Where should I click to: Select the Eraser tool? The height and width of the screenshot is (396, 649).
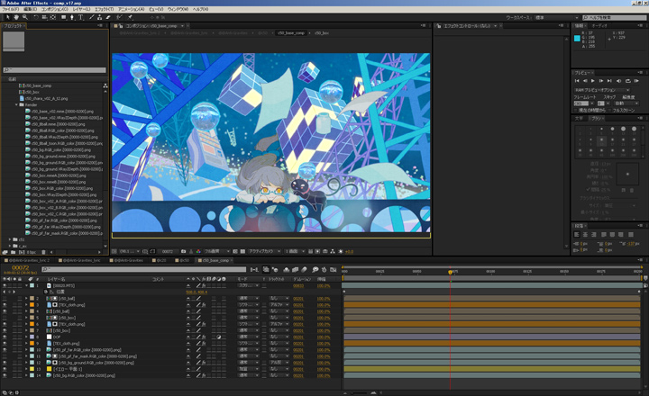click(x=108, y=17)
